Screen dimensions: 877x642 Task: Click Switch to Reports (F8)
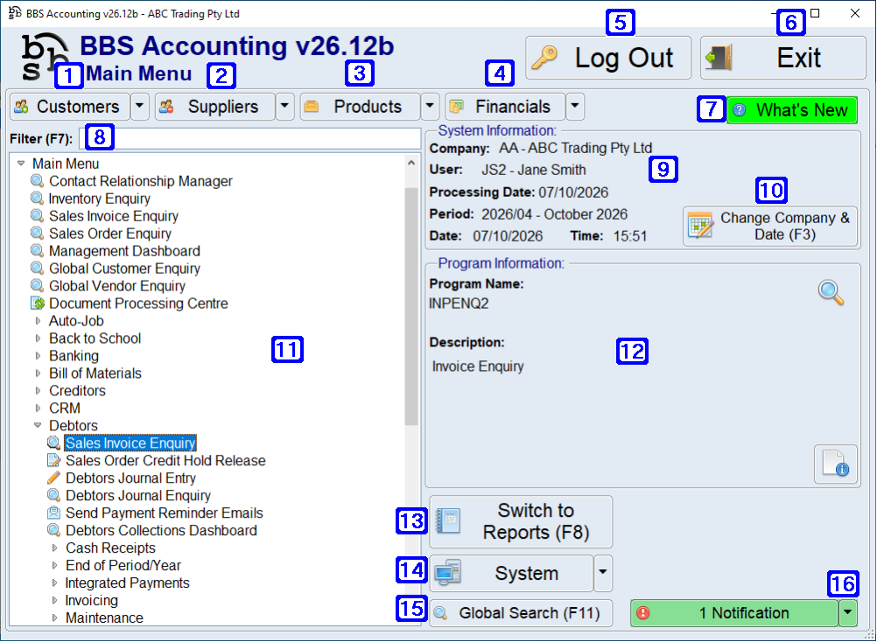pos(521,521)
